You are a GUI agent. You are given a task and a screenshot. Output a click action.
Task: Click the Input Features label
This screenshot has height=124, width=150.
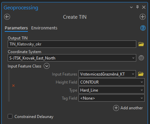(64, 74)
